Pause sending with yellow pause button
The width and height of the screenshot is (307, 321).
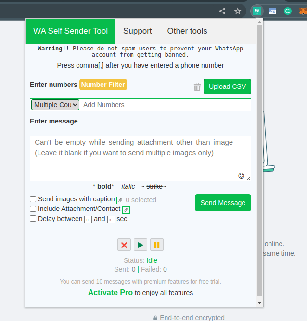[157, 245]
